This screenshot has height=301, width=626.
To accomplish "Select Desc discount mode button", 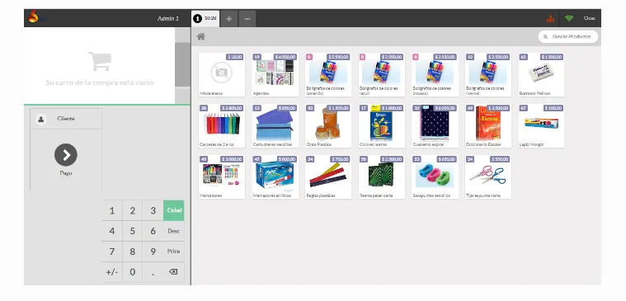I will (174, 231).
